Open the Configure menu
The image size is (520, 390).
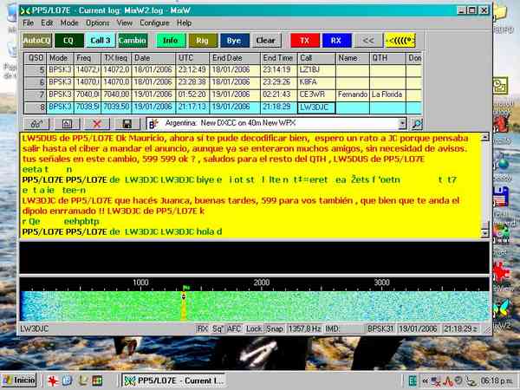pos(154,23)
